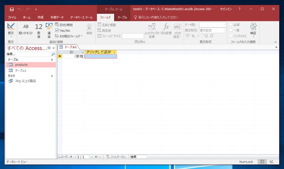Open navigation pane category dropdown arrow

click(x=49, y=48)
